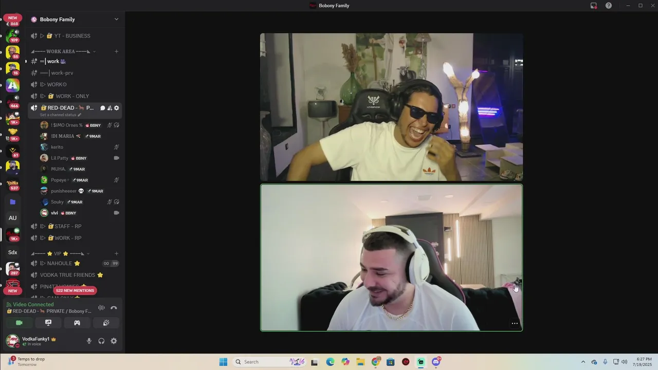The height and width of the screenshot is (370, 658).
Task: Open File Explorer from taskbar
Action: pyautogui.click(x=360, y=362)
